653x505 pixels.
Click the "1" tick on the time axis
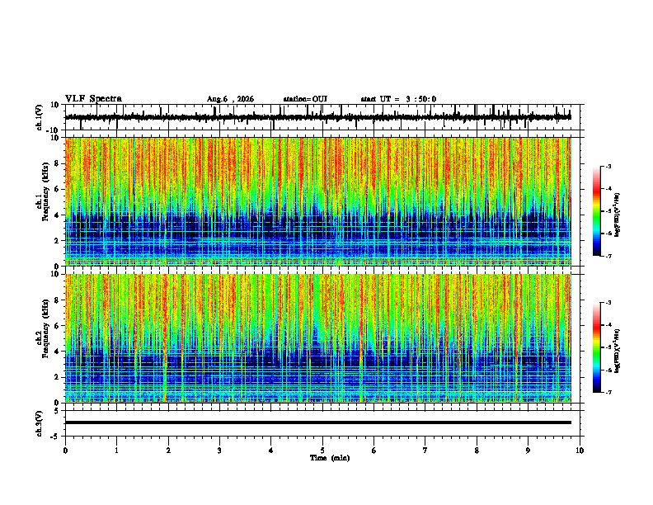pyautogui.click(x=116, y=451)
